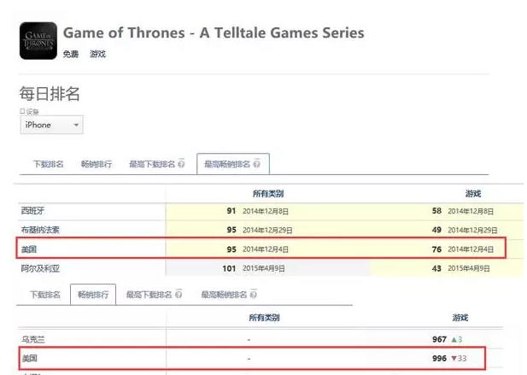The width and height of the screenshot is (527, 375).
Task: Click the 阿尔及利亚 country link
Action: [40, 268]
